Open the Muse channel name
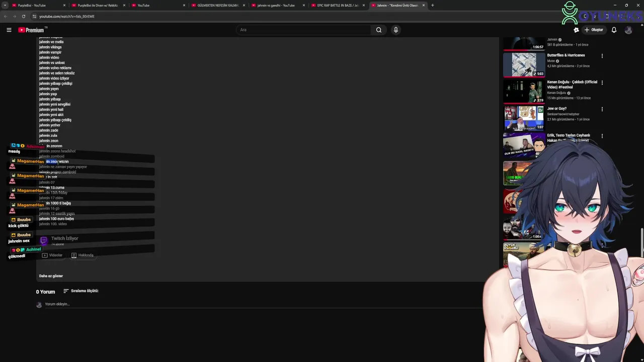The image size is (644, 362). (x=551, y=61)
